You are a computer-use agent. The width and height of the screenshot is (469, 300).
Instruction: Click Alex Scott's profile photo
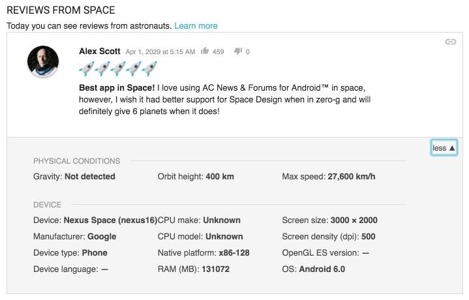(x=43, y=61)
